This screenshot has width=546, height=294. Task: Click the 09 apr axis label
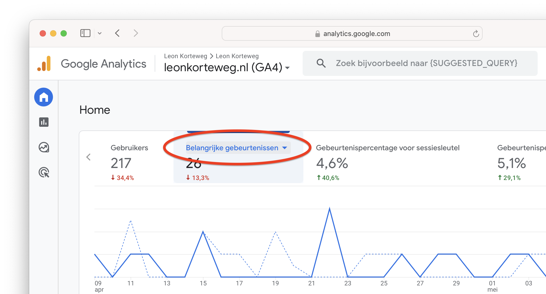click(x=99, y=286)
